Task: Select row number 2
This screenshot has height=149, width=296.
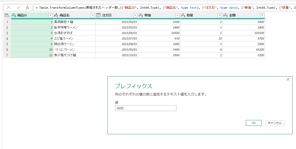Action: 7,27
